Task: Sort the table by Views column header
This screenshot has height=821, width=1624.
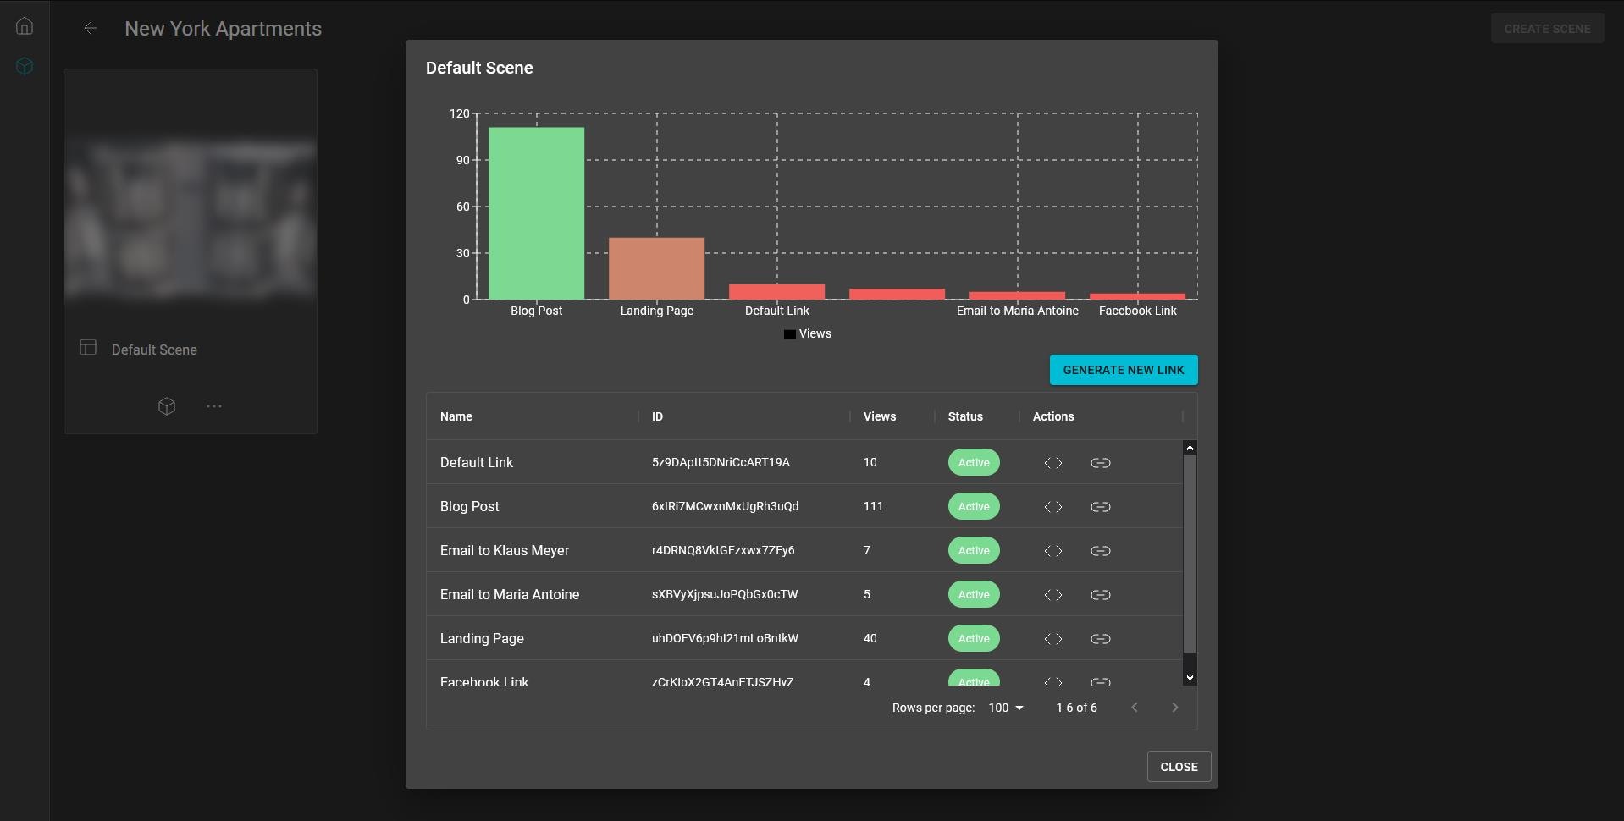Action: coord(880,416)
